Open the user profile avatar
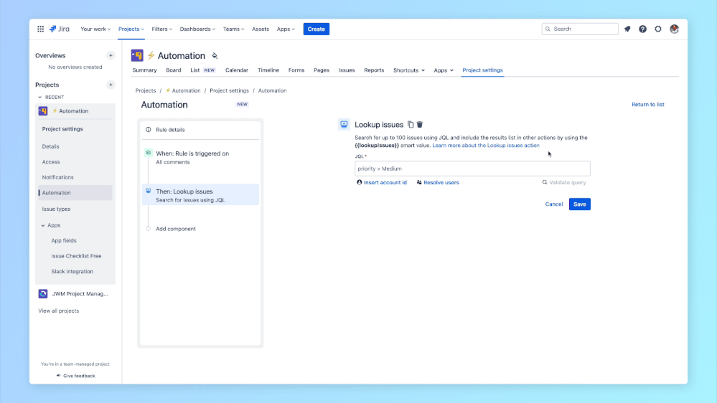The height and width of the screenshot is (403, 717). tap(674, 29)
